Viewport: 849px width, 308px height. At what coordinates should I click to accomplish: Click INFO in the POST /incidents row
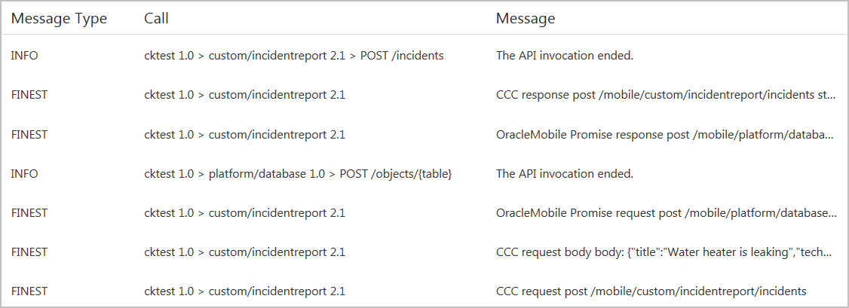pos(24,55)
